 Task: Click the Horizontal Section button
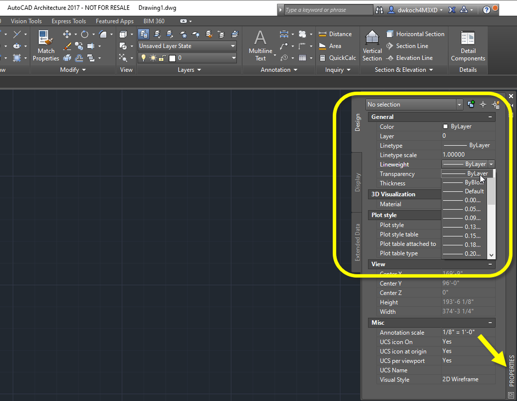(x=415, y=34)
